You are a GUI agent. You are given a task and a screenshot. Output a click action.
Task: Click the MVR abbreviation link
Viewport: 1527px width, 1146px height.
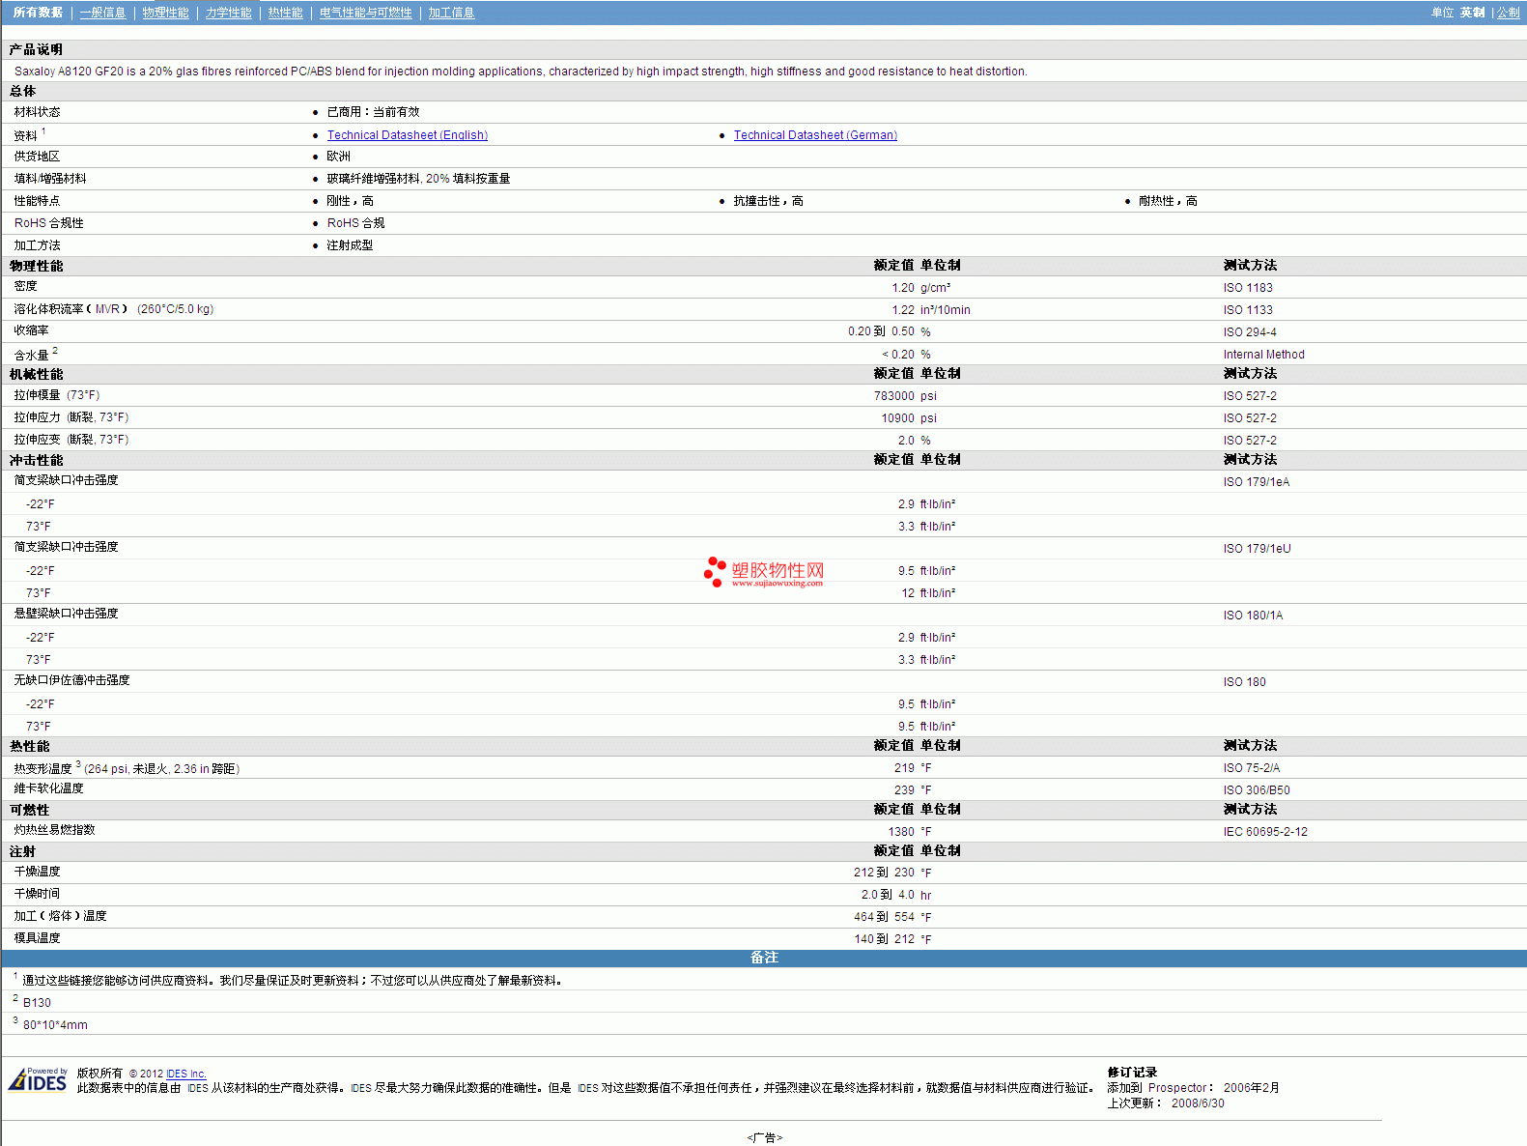pos(107,309)
